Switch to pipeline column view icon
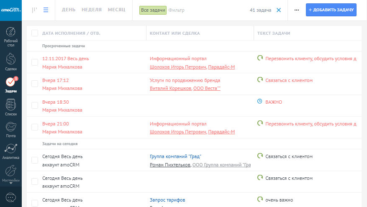 tap(34, 10)
